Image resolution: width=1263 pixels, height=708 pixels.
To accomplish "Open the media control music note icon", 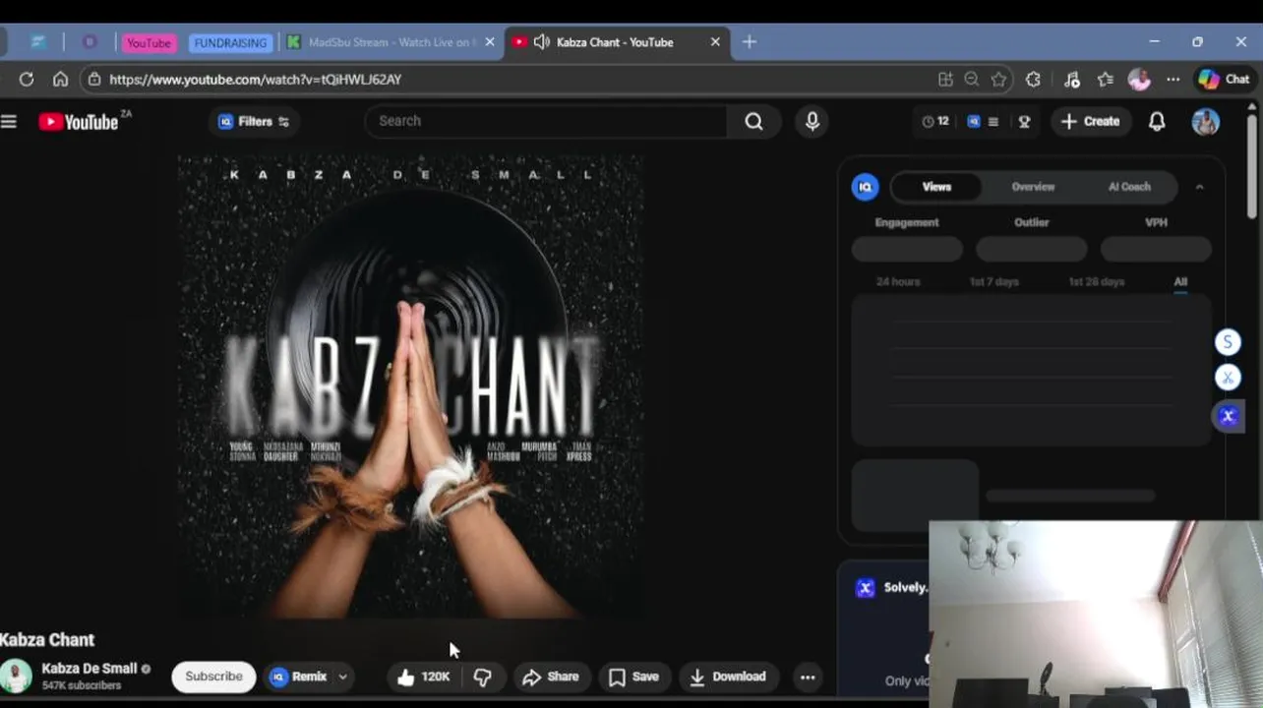I will point(1072,79).
